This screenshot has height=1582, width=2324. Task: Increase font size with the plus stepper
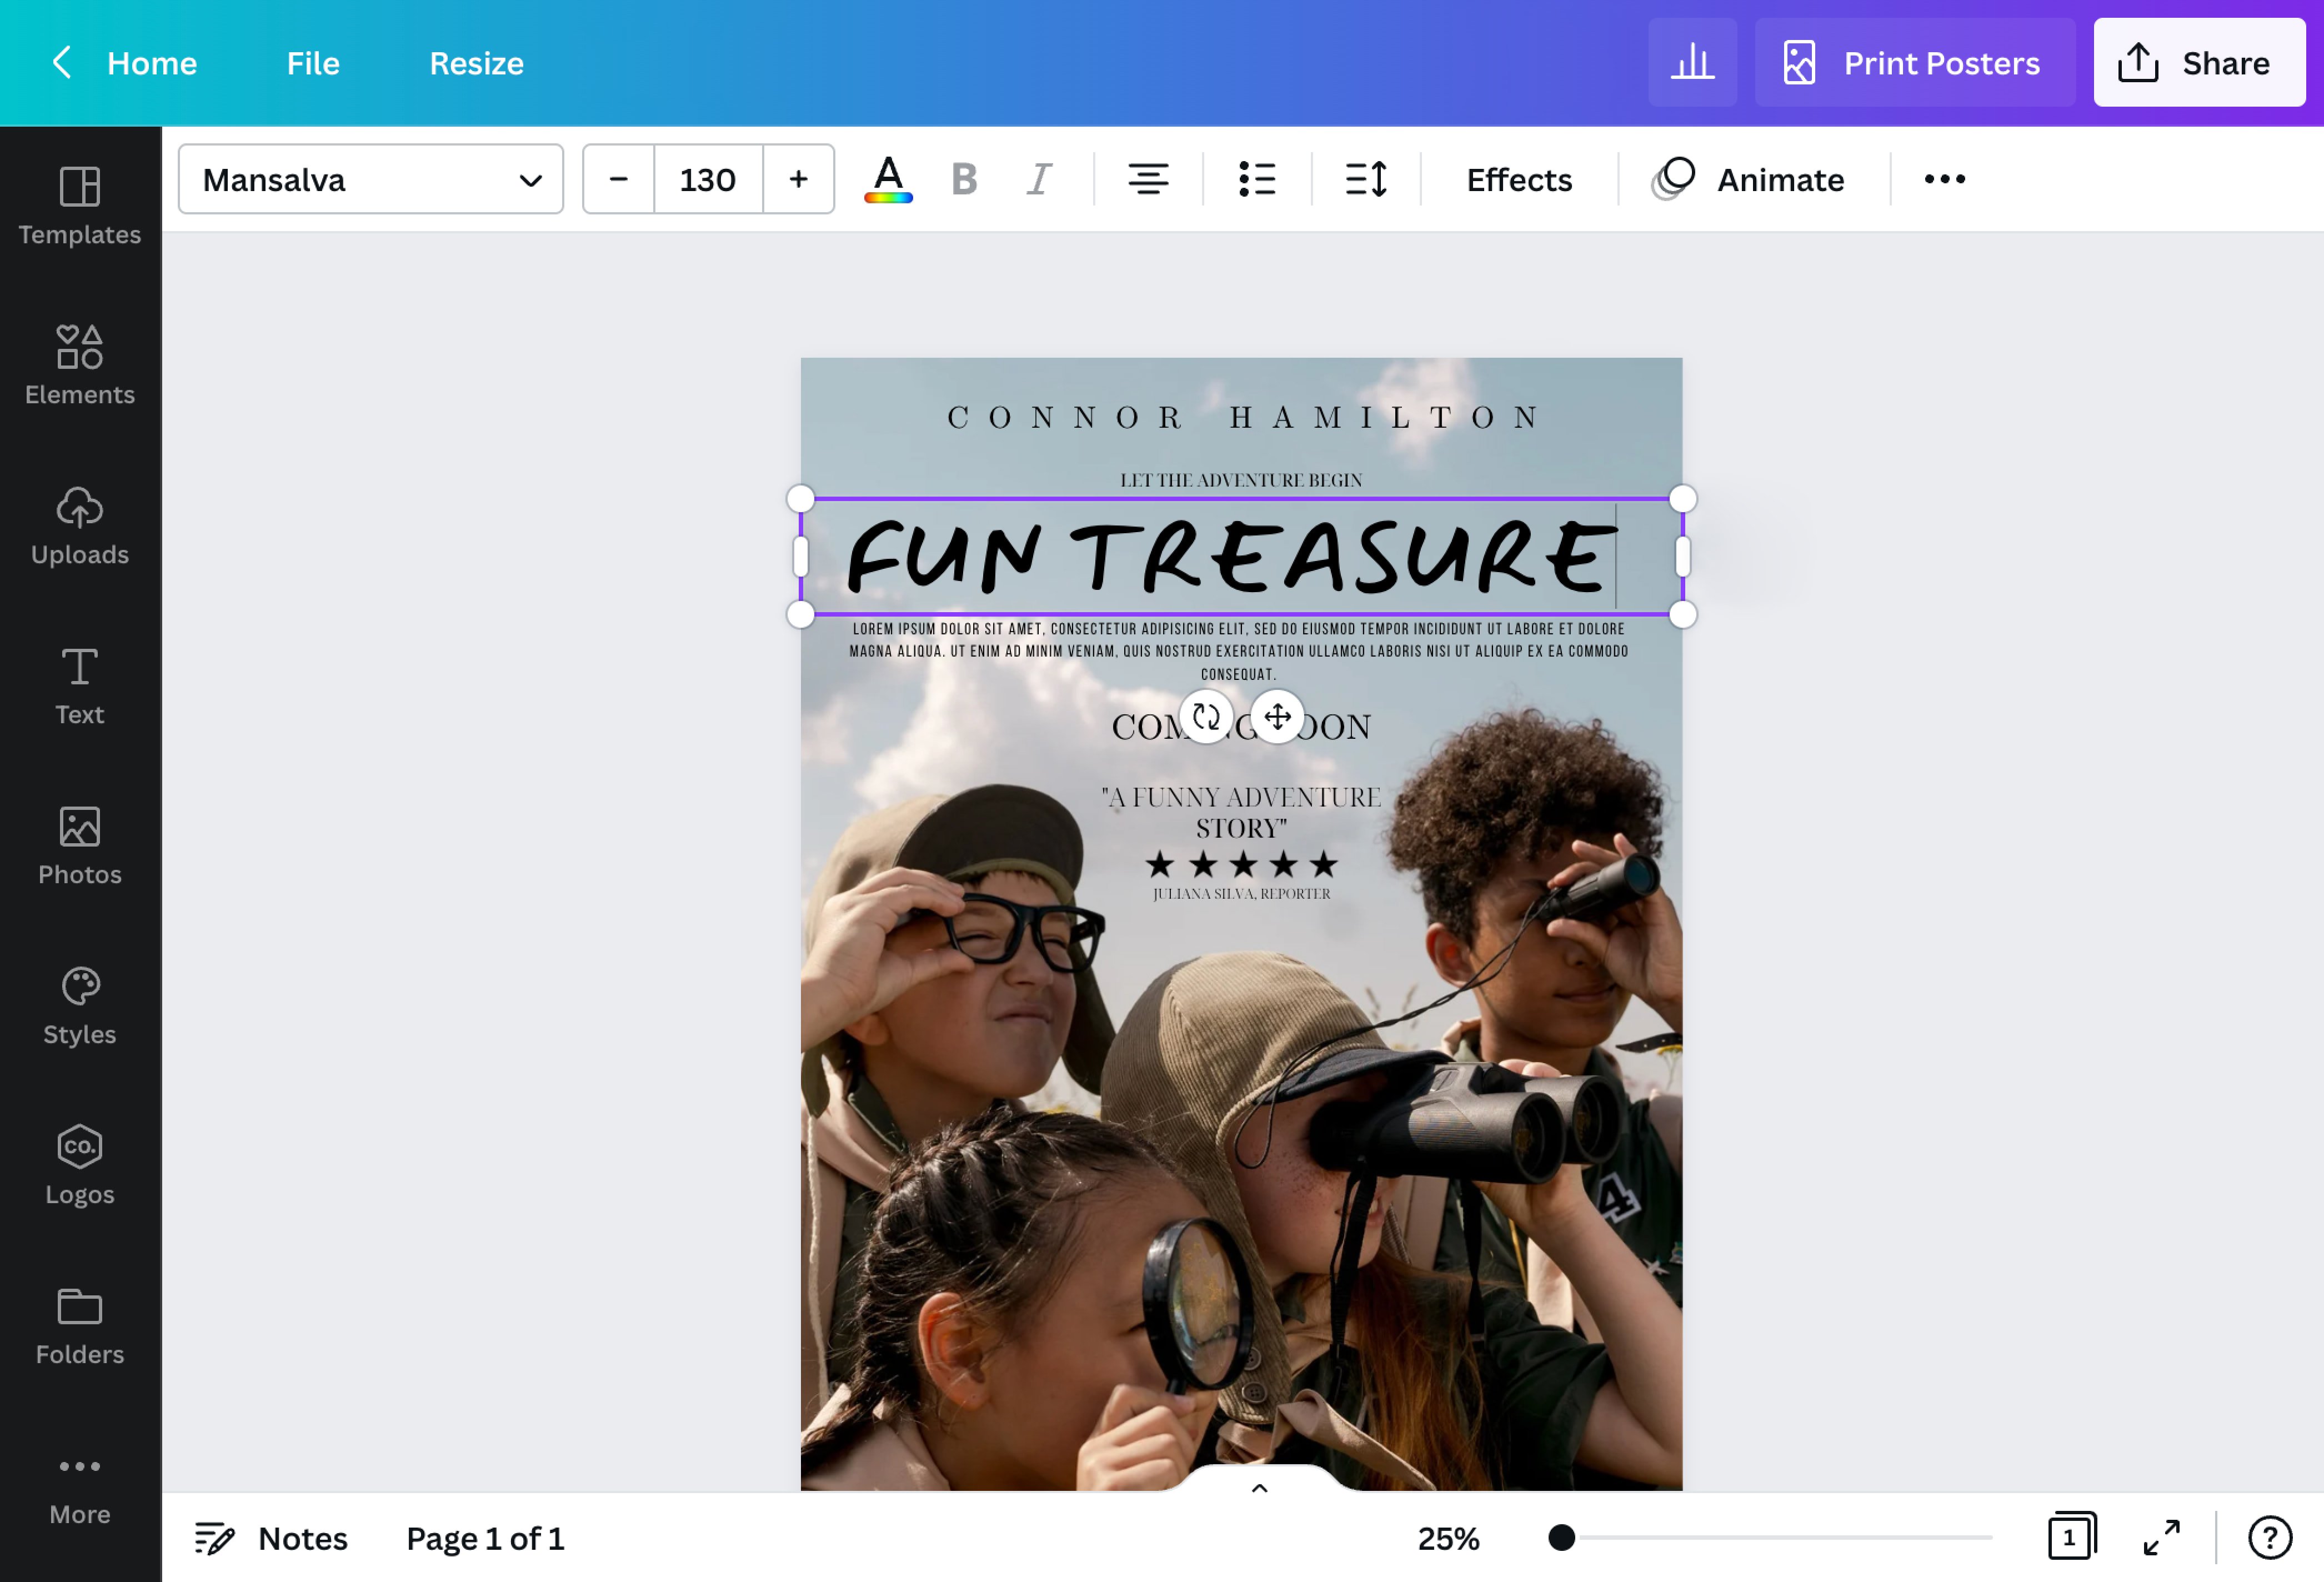(798, 179)
